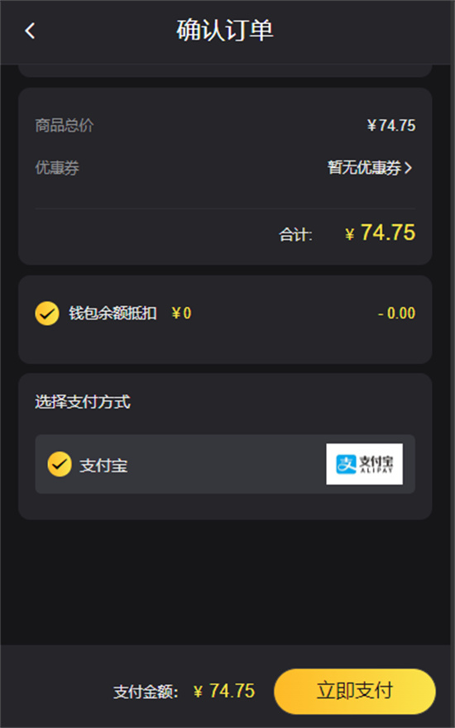Click the 选择支付方式 heading

pyautogui.click(x=83, y=402)
